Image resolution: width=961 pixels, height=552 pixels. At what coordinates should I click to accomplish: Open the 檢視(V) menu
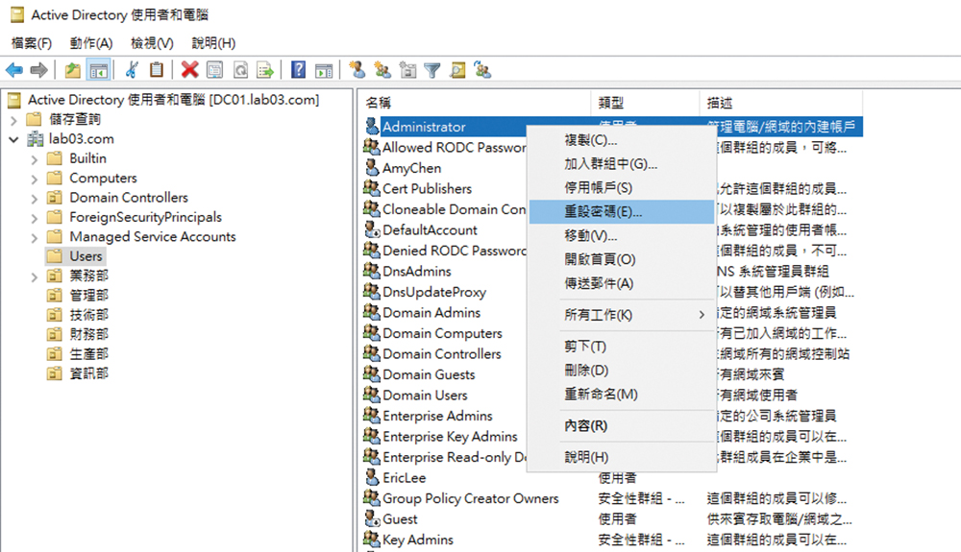(152, 43)
